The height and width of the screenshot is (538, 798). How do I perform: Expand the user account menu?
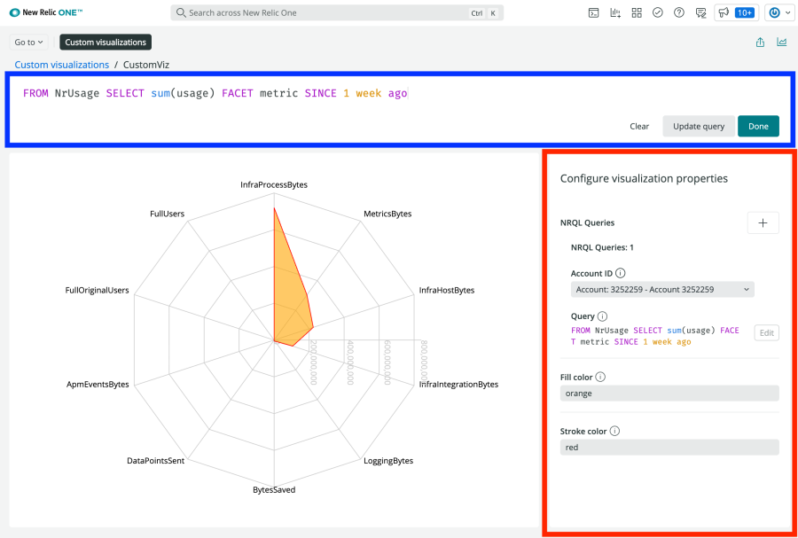(779, 13)
